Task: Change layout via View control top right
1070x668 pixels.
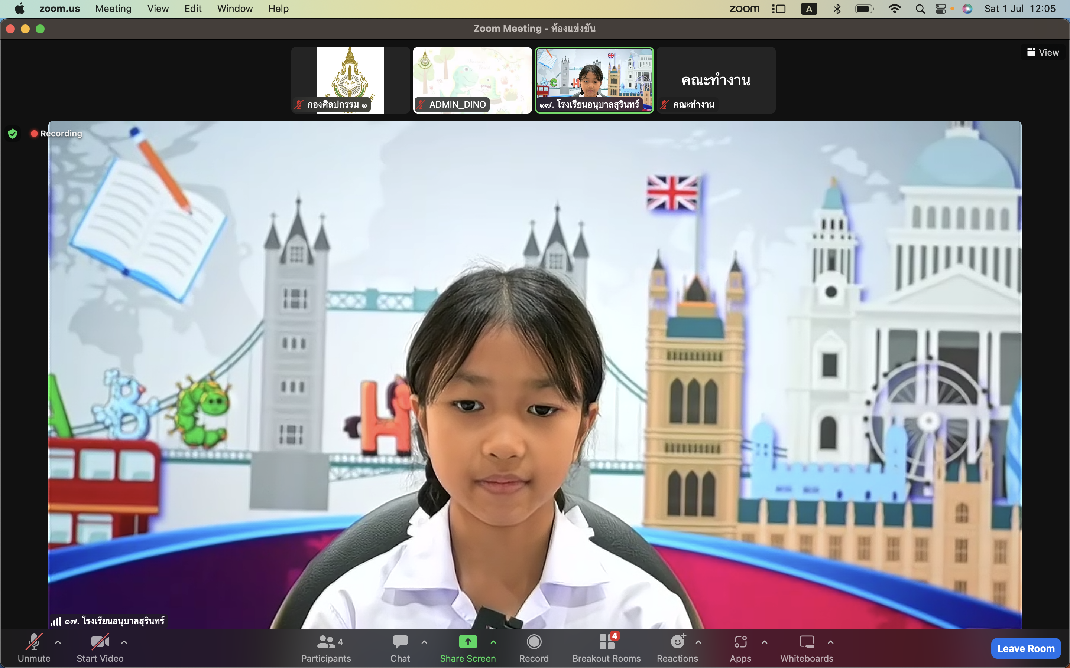Action: pyautogui.click(x=1043, y=52)
